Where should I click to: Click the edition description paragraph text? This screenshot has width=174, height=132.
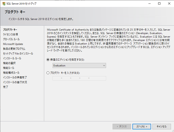(109, 40)
